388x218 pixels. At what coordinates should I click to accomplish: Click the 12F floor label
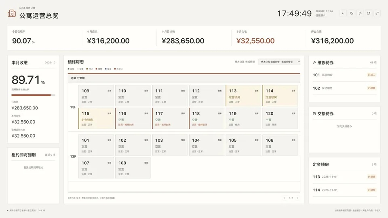click(73, 157)
